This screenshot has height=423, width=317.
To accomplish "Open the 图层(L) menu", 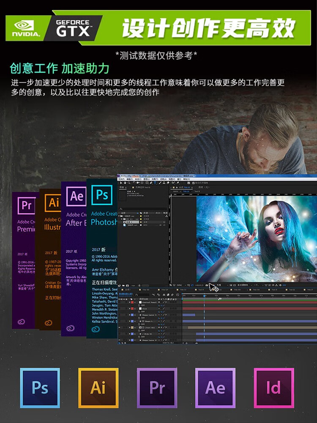I will (x=146, y=179).
